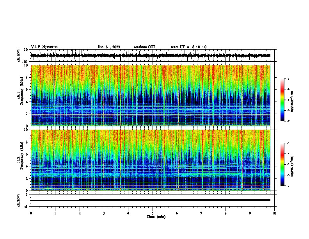Select the "start UT = 8:0:0" text
The width and height of the screenshot is (309, 239).
coord(188,47)
